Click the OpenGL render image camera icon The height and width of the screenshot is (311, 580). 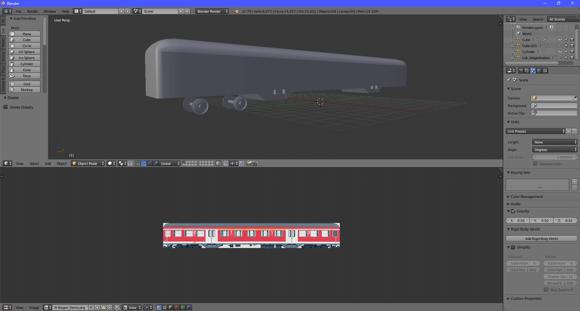(249, 163)
